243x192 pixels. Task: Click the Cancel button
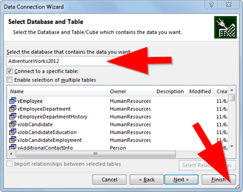click(109, 179)
